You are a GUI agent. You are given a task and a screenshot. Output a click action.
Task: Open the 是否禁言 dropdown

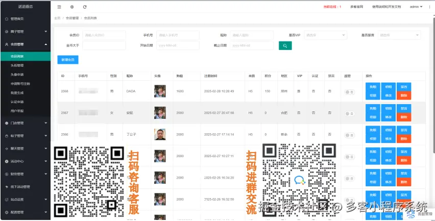click(x=399, y=35)
